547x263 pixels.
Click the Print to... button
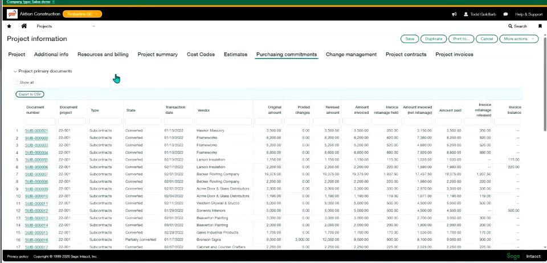point(461,39)
